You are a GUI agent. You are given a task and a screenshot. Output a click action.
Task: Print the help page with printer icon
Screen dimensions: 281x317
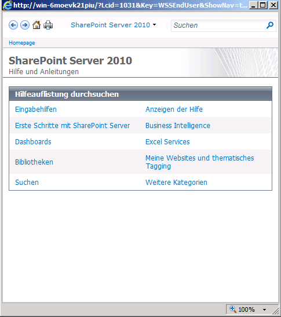coord(48,25)
